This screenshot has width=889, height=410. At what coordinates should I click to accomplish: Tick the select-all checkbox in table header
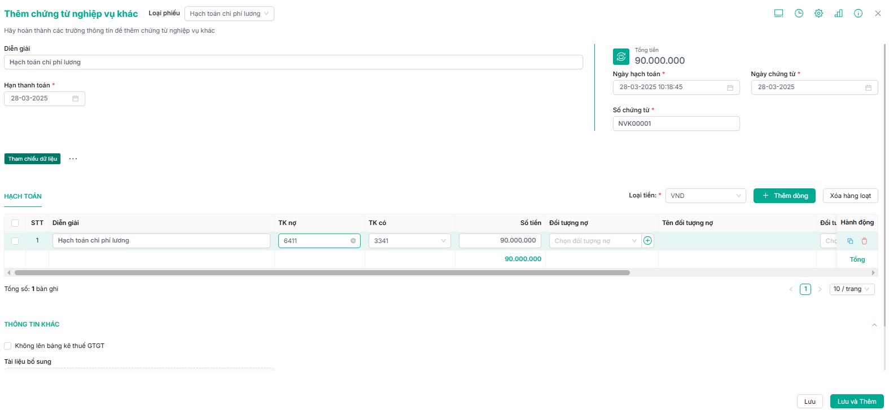[15, 223]
